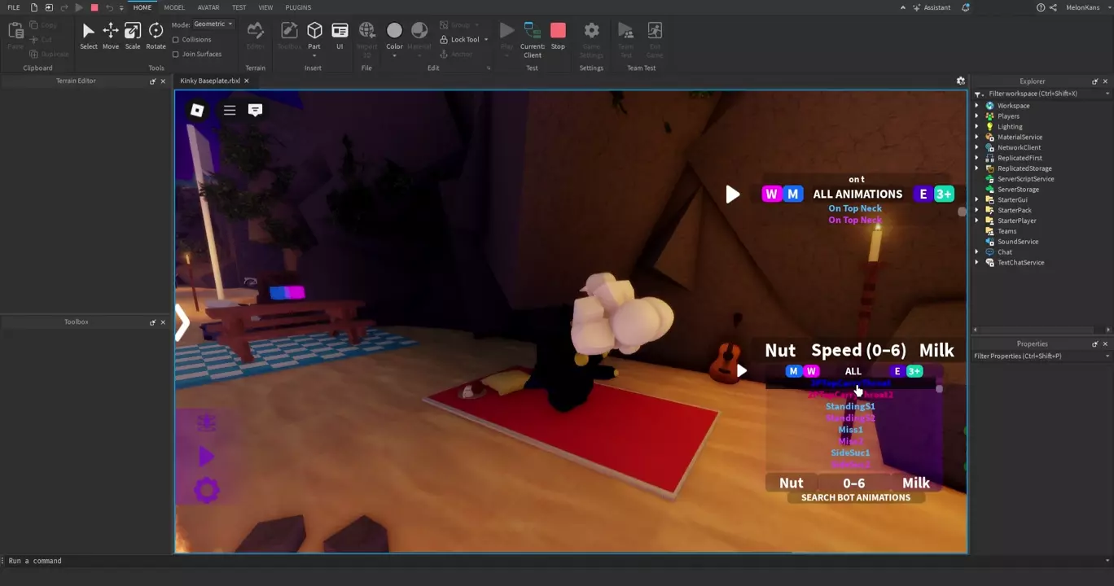Open the Assistant panel

pyautogui.click(x=931, y=7)
